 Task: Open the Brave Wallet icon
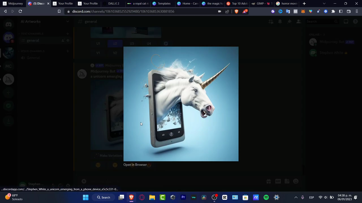349,11
